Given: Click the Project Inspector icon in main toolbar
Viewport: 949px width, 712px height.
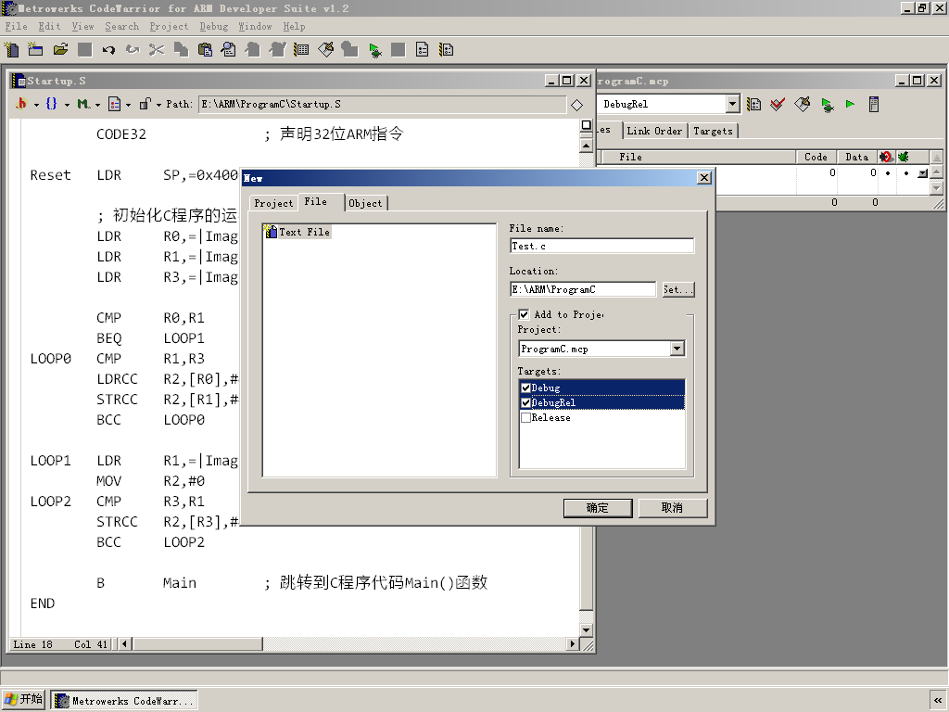Looking at the screenshot, I should [x=423, y=50].
